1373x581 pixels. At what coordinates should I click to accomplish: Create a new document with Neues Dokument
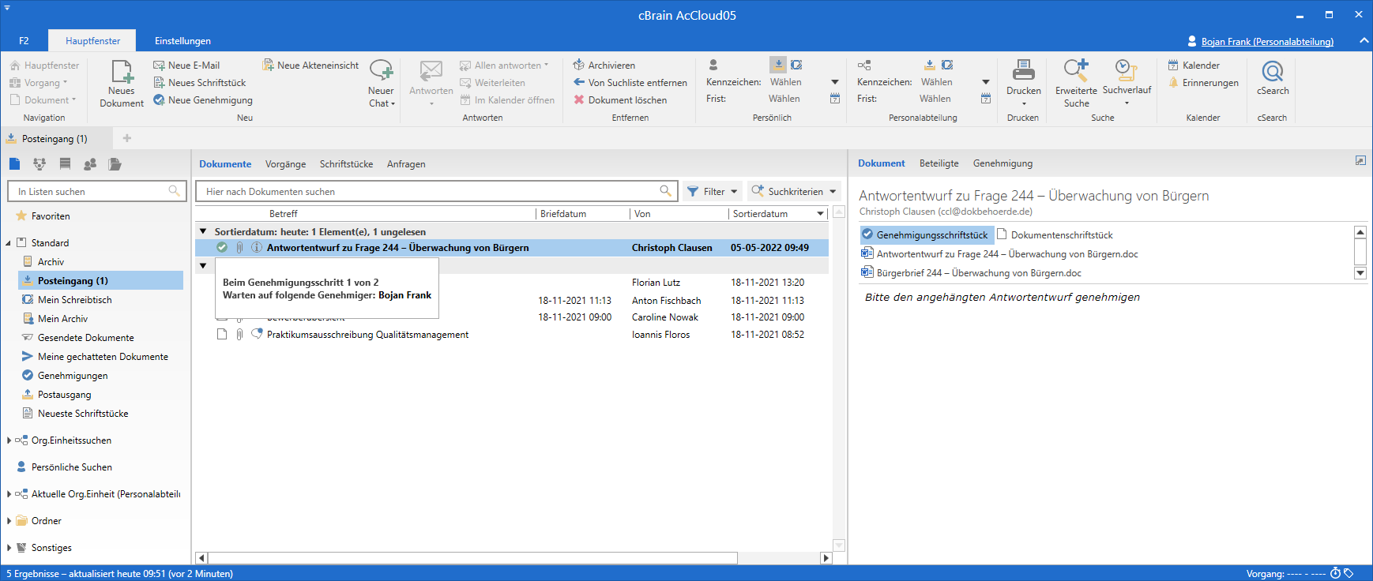tap(122, 83)
